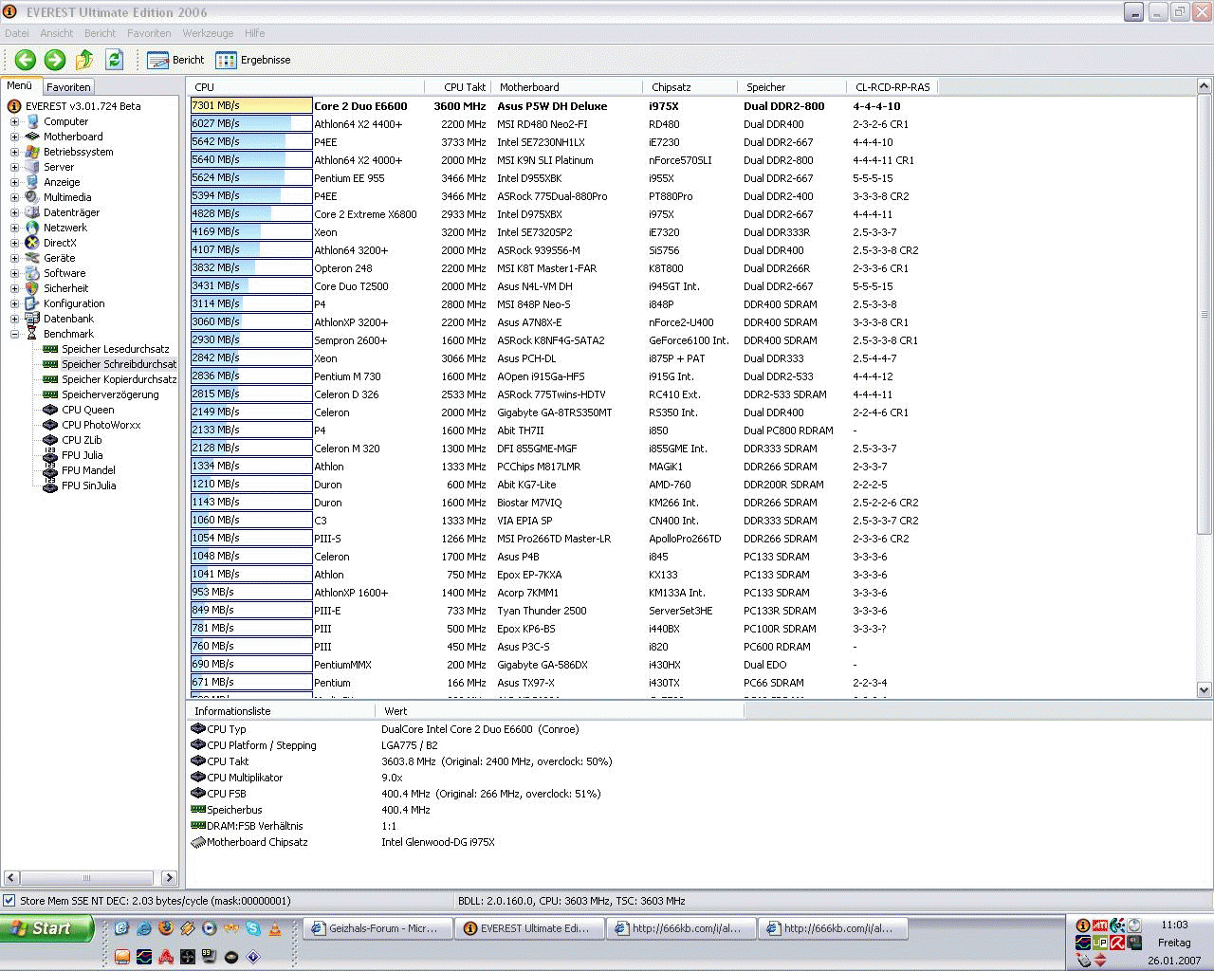Select the Benchmark hourglass icon

(x=32, y=334)
